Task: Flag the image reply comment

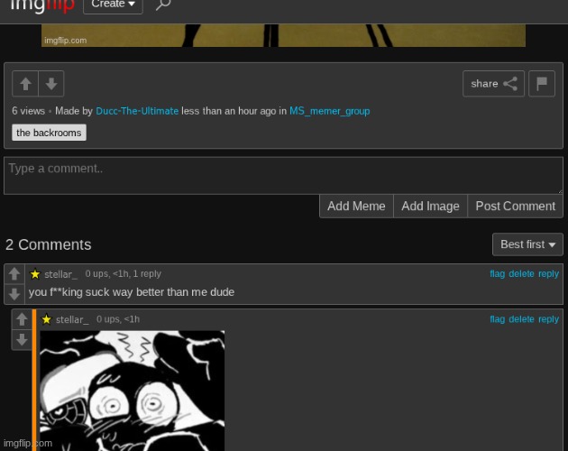Action: (x=497, y=319)
